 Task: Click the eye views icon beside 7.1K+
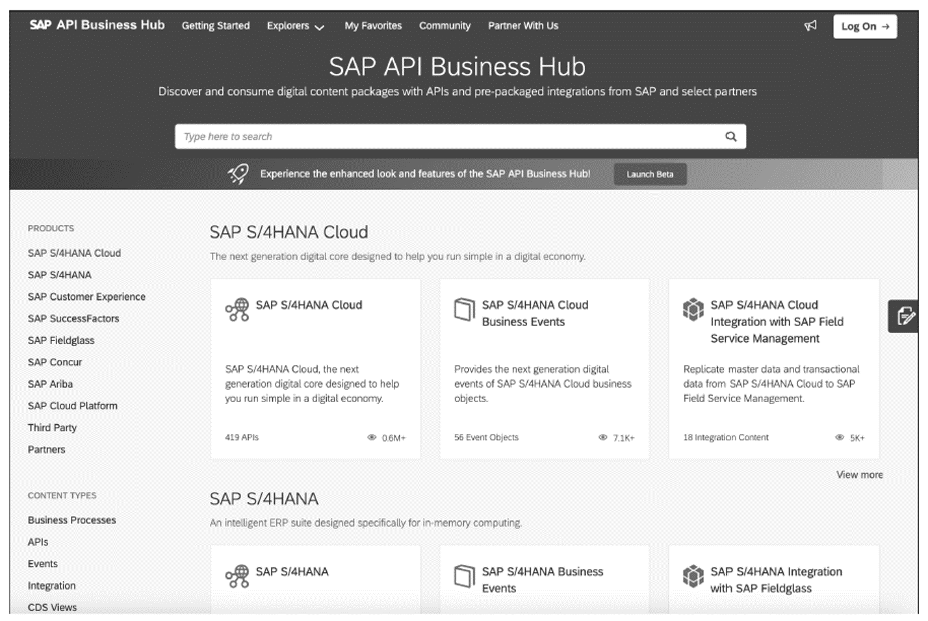click(x=603, y=438)
